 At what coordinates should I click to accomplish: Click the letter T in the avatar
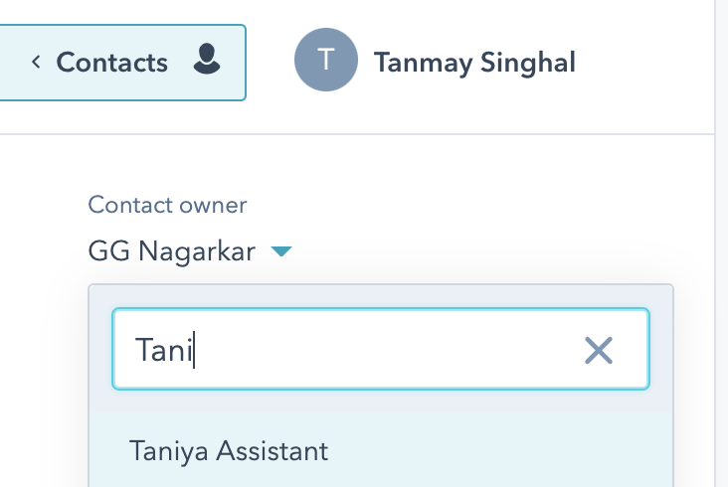(x=325, y=62)
